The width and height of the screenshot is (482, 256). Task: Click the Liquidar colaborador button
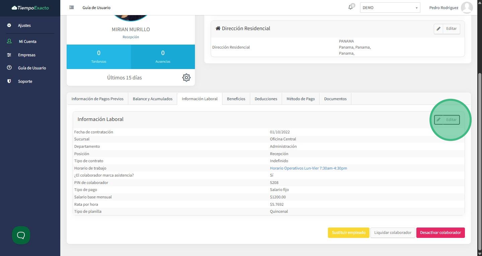point(393,233)
